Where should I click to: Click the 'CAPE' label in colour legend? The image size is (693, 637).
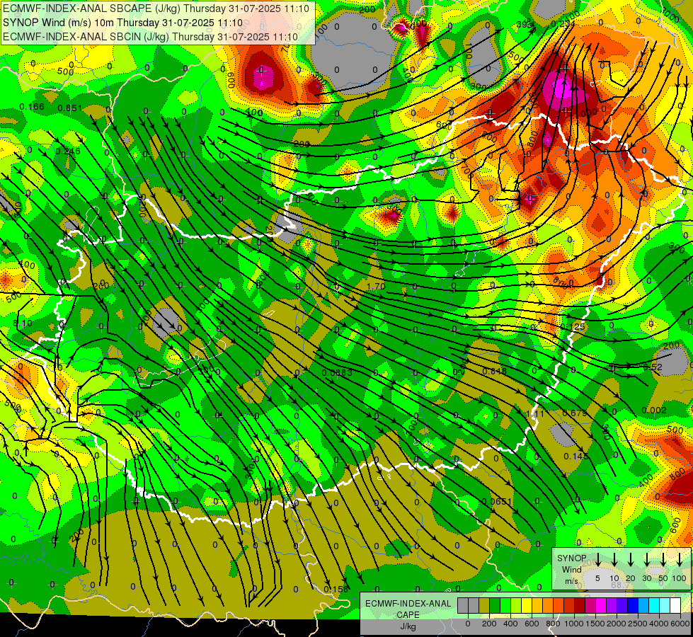(x=408, y=615)
